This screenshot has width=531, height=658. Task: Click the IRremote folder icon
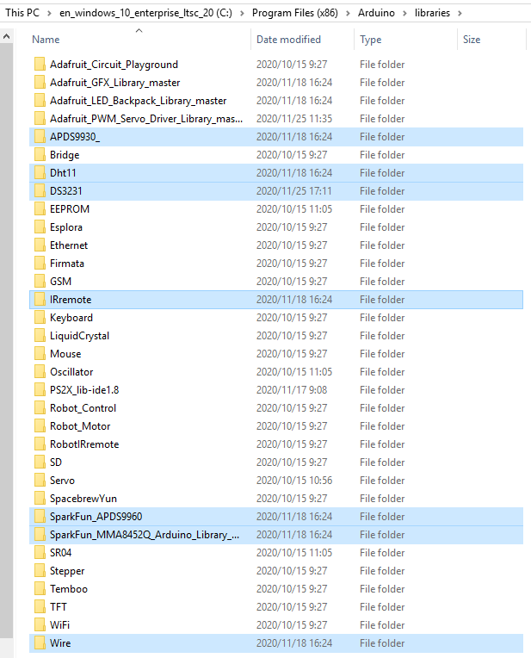[x=40, y=299]
